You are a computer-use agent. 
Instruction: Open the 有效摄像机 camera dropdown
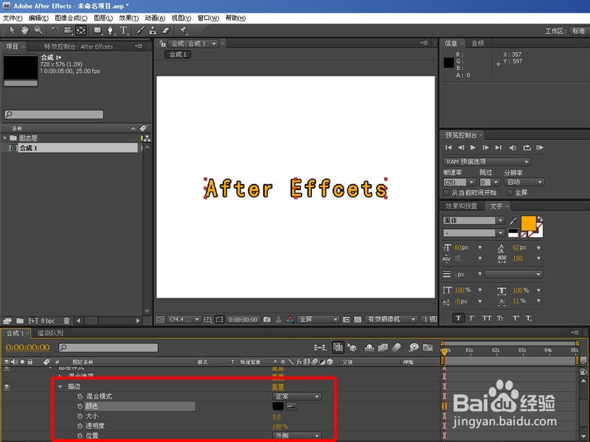391,320
